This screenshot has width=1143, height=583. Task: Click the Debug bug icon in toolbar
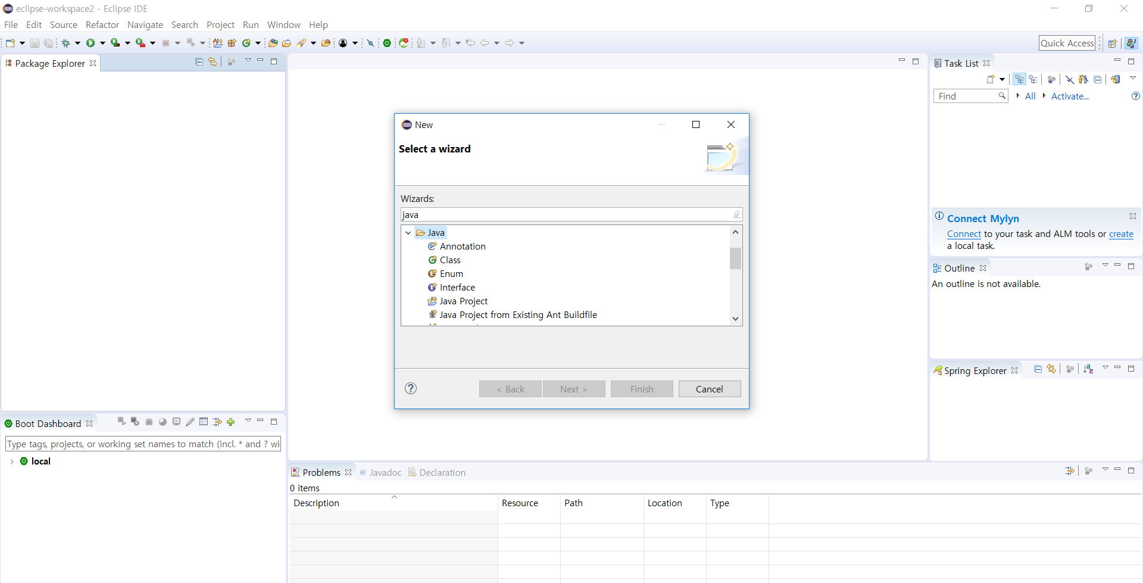coord(66,43)
